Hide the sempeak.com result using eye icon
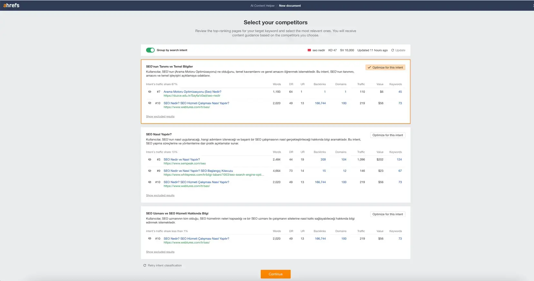534x281 pixels. click(150, 160)
